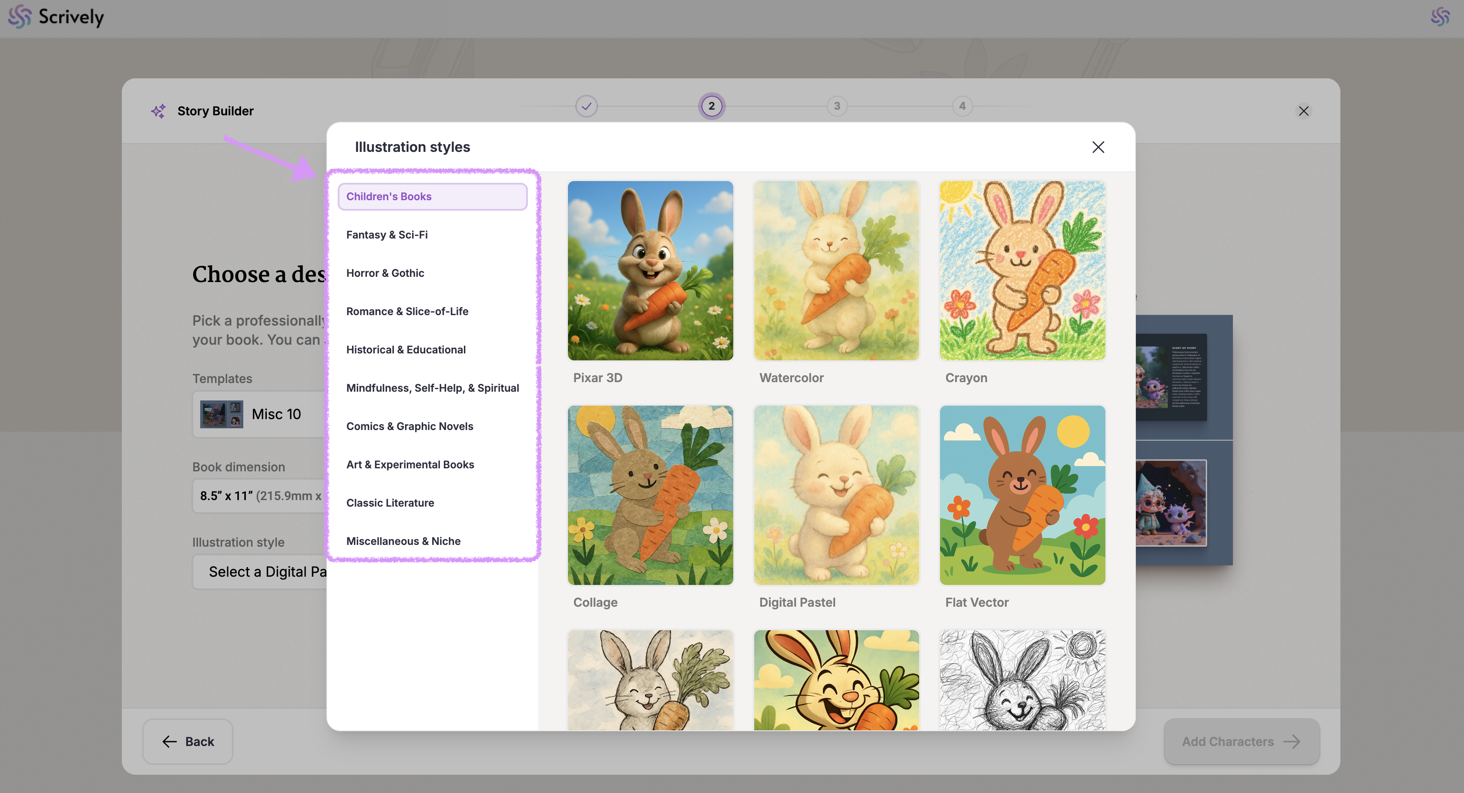This screenshot has width=1464, height=793.
Task: Click the Story Builder sparkle icon
Action: tap(158, 111)
